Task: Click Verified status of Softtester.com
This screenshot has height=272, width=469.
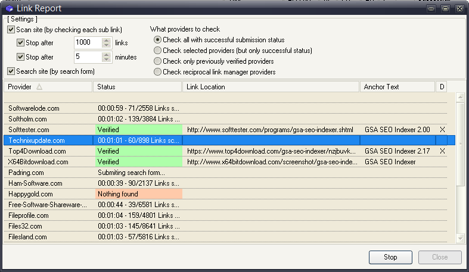Action: pyautogui.click(x=139, y=130)
